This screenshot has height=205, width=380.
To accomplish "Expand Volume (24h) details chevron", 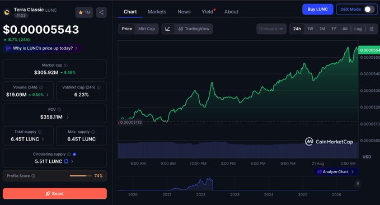I will coord(48,95).
